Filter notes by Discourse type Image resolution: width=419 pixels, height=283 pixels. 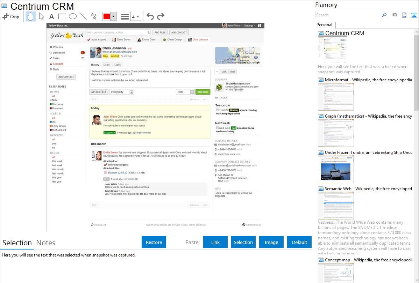57,104
